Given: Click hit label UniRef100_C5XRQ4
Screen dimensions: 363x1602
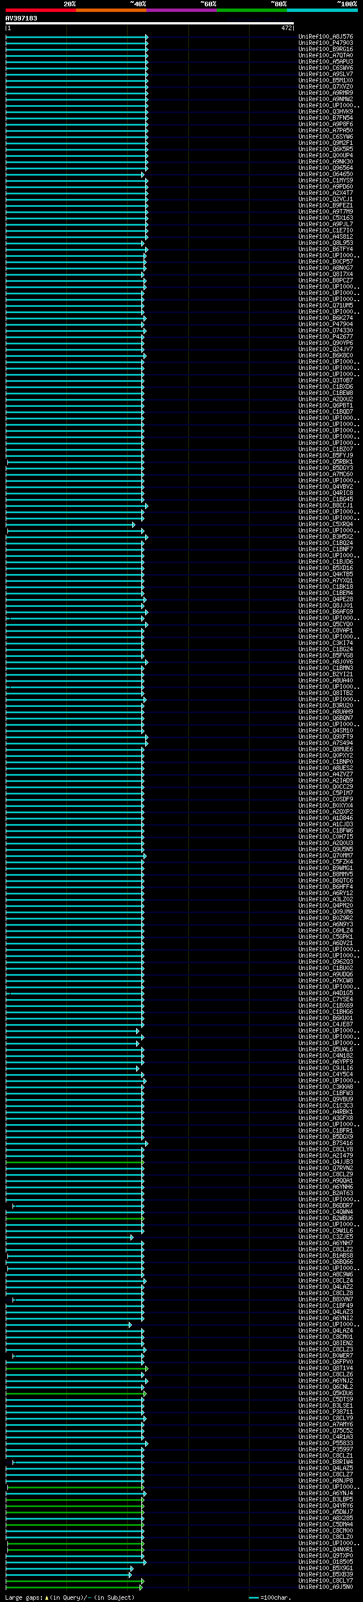Looking at the screenshot, I should [x=326, y=525].
